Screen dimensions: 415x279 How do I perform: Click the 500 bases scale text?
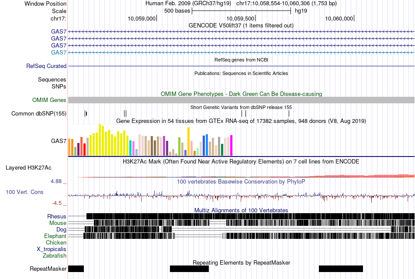[x=177, y=11]
